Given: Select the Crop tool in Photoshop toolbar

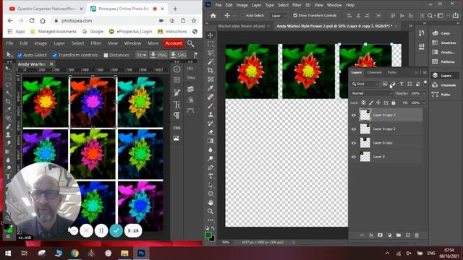Looking at the screenshot, I should (x=211, y=71).
